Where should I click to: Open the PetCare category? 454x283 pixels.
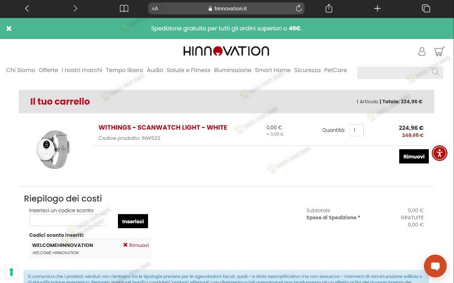[x=335, y=70]
